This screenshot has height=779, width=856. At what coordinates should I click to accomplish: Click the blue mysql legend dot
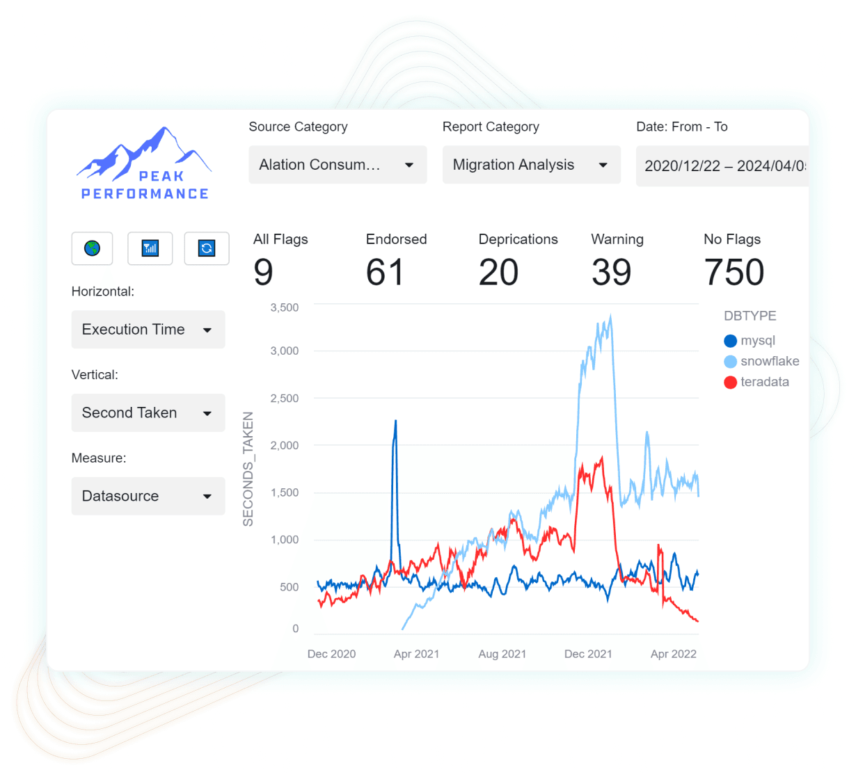[x=730, y=341]
